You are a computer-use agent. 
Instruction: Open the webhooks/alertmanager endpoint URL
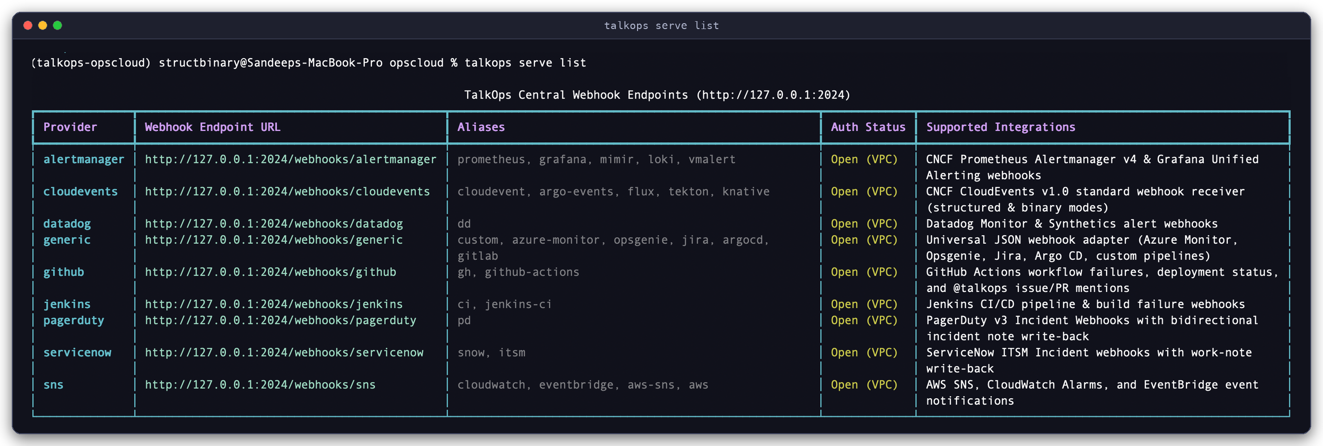(290, 159)
